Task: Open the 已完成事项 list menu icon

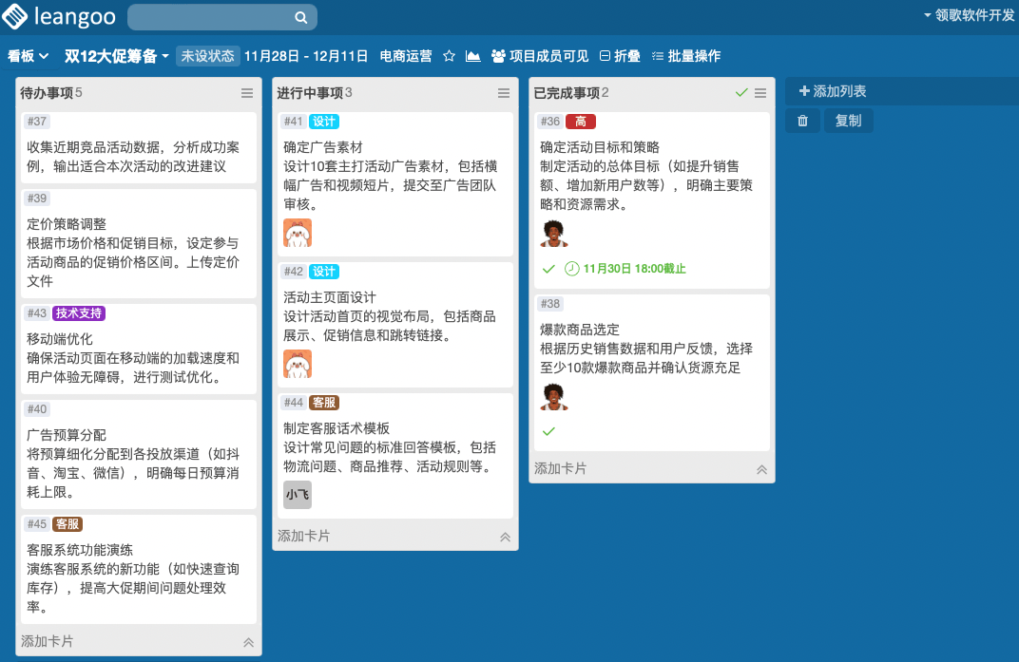Action: pyautogui.click(x=760, y=93)
